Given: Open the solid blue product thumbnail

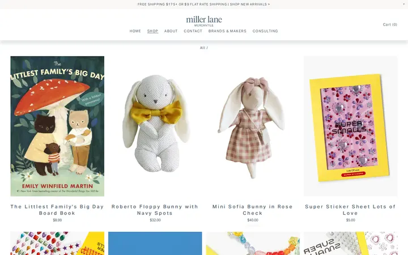Looking at the screenshot, I should [155, 243].
